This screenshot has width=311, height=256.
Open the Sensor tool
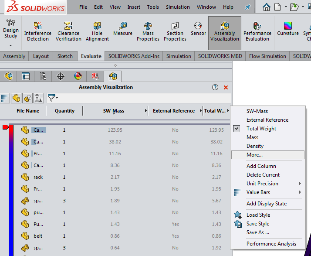[x=198, y=29]
